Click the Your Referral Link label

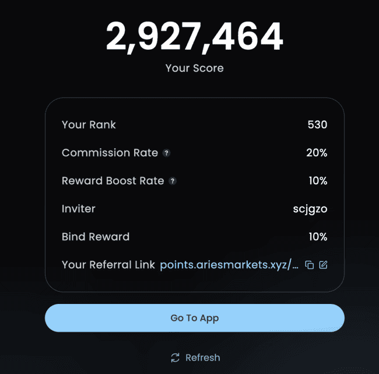(108, 265)
